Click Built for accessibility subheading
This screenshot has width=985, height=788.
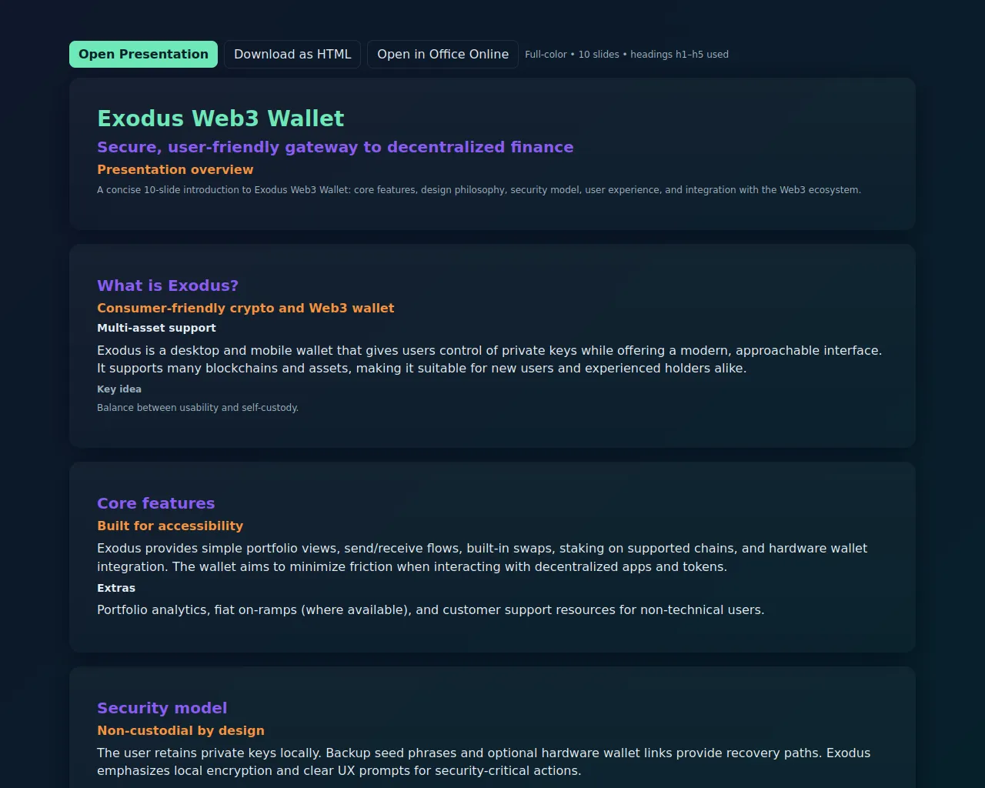click(170, 526)
